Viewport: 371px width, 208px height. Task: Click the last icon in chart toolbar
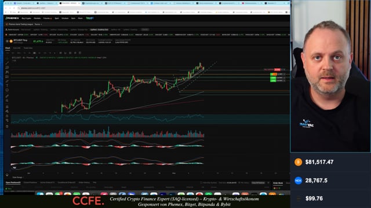coord(80,53)
